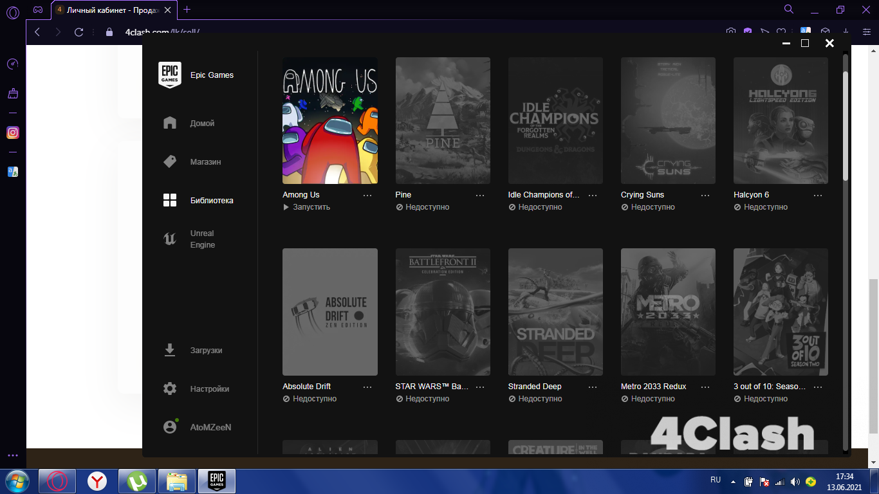This screenshot has width=879, height=494.
Task: Open Настройки settings in launcher
Action: (210, 389)
